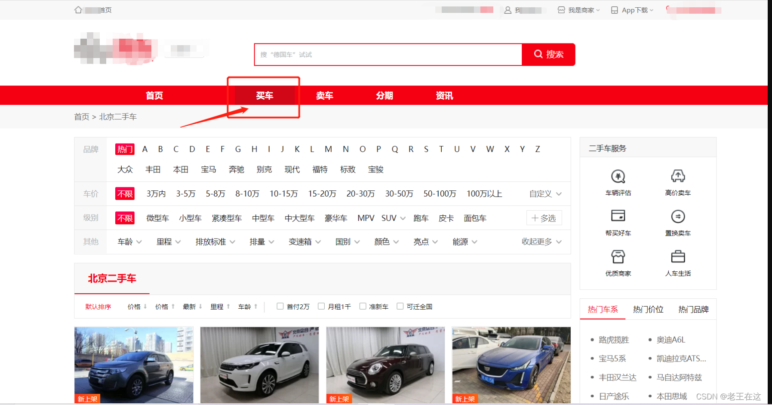Open 自定义 price dropdown

point(545,194)
